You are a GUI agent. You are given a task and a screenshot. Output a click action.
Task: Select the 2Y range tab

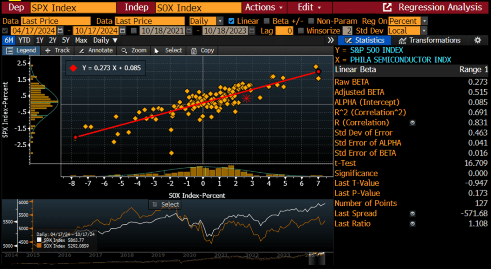52,40
